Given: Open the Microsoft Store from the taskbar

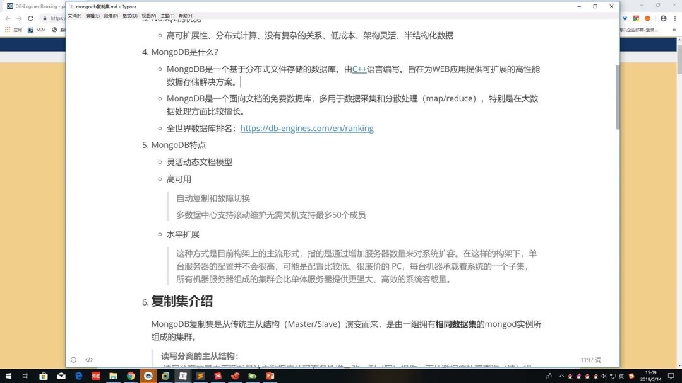Looking at the screenshot, I should click(42, 375).
